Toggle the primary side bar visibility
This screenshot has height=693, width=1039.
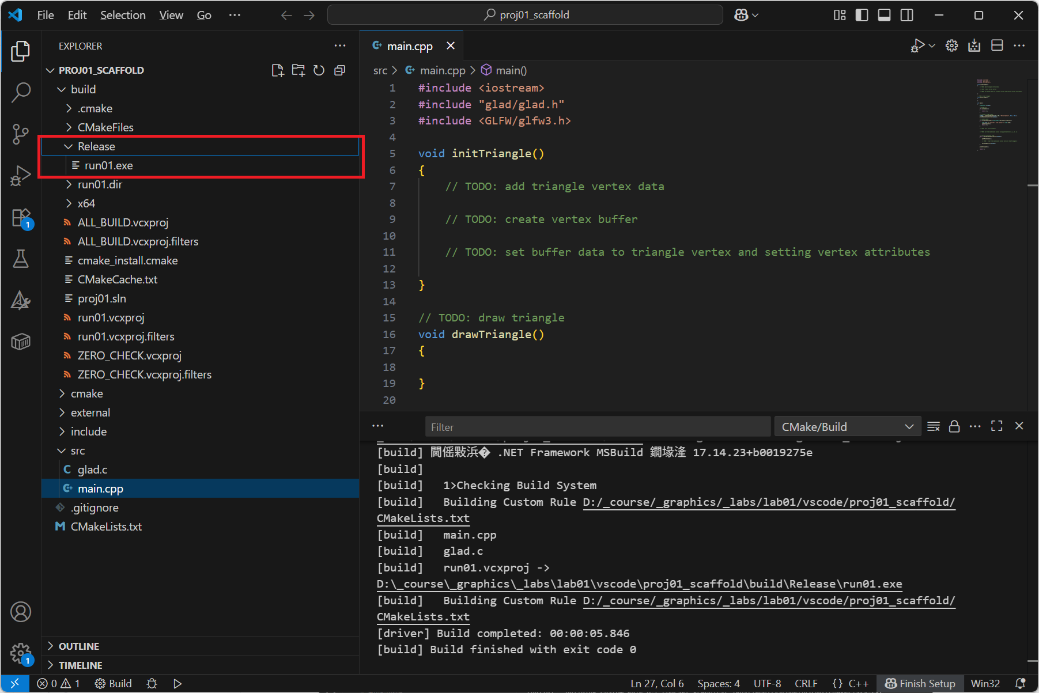(862, 15)
